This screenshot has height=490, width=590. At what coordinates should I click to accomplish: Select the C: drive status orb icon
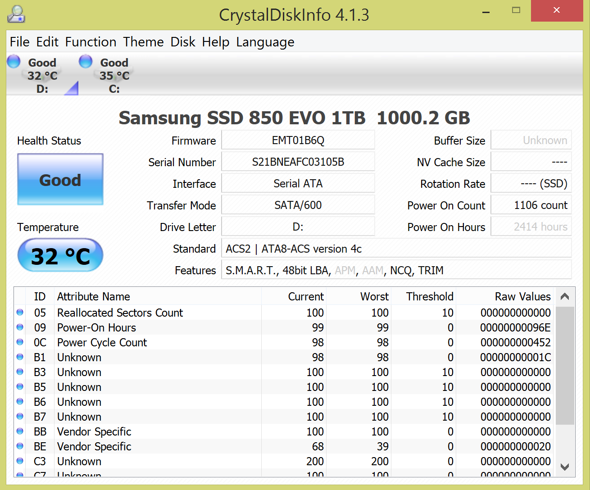86,61
